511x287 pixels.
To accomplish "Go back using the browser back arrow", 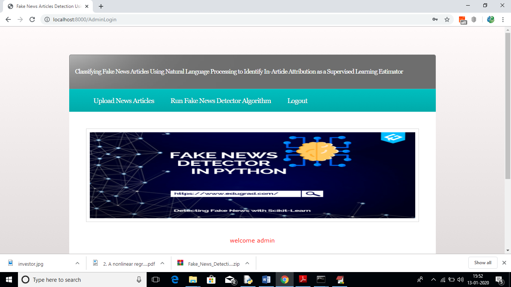I will [x=8, y=19].
